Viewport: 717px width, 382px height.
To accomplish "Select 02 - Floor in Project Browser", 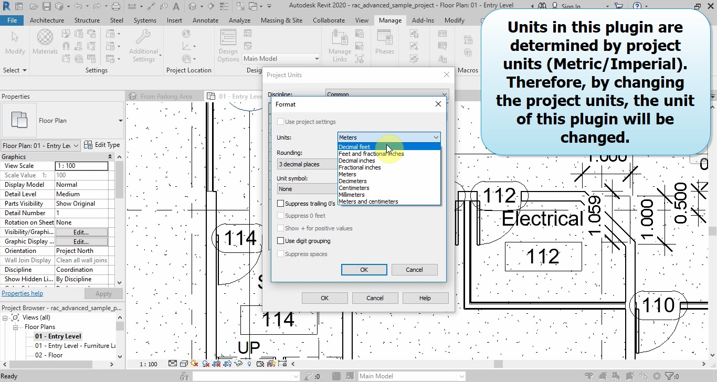I will point(49,355).
